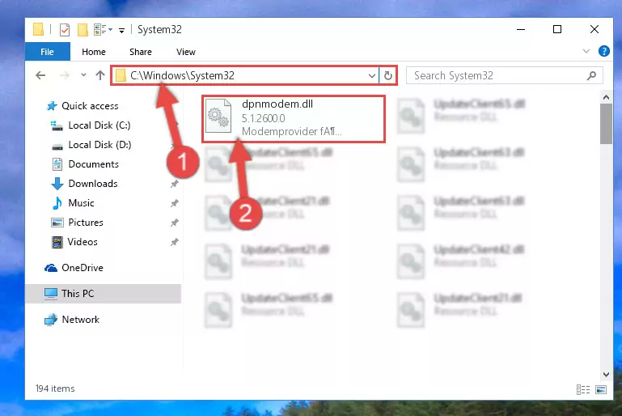
Task: Minimize the System32 window
Action: [x=521, y=29]
